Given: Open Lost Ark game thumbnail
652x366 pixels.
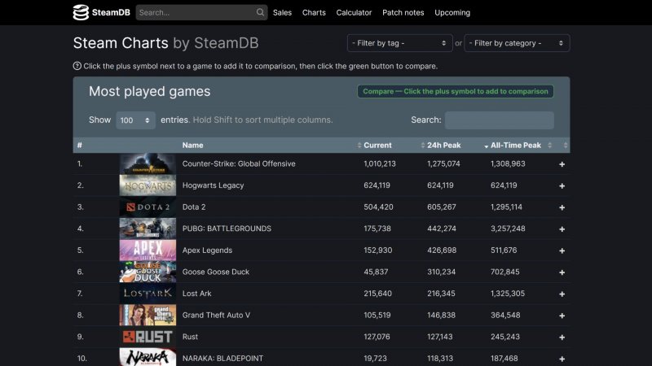Looking at the screenshot, I should pyautogui.click(x=148, y=294).
